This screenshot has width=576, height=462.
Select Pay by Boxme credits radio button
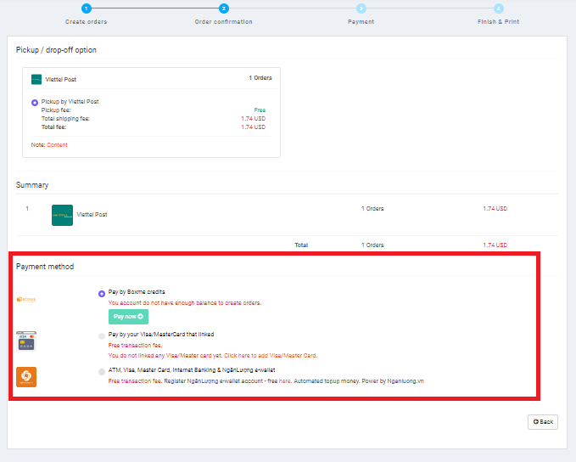point(102,294)
